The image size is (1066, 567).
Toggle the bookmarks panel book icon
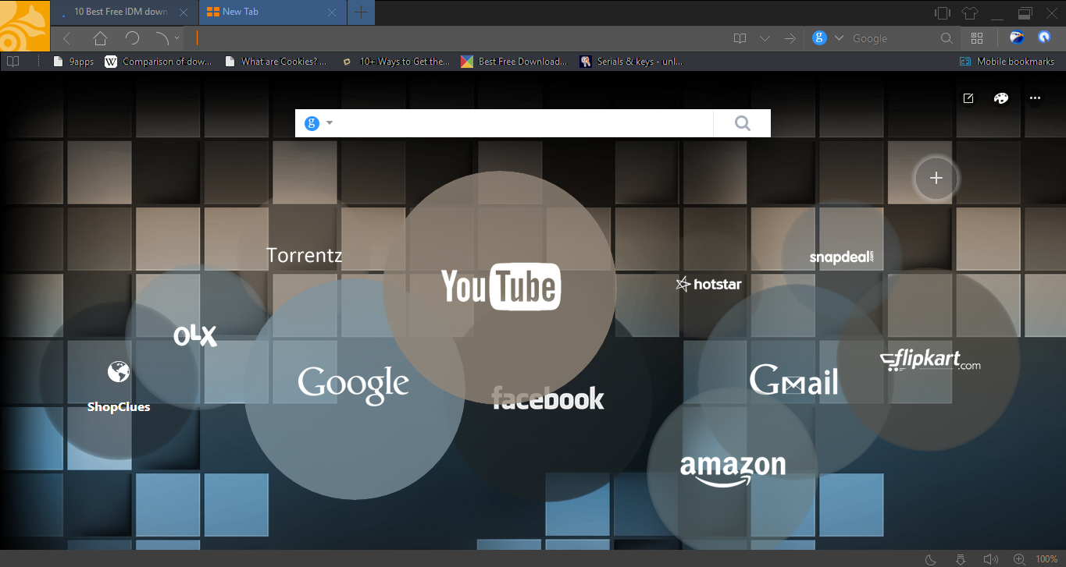click(x=12, y=61)
